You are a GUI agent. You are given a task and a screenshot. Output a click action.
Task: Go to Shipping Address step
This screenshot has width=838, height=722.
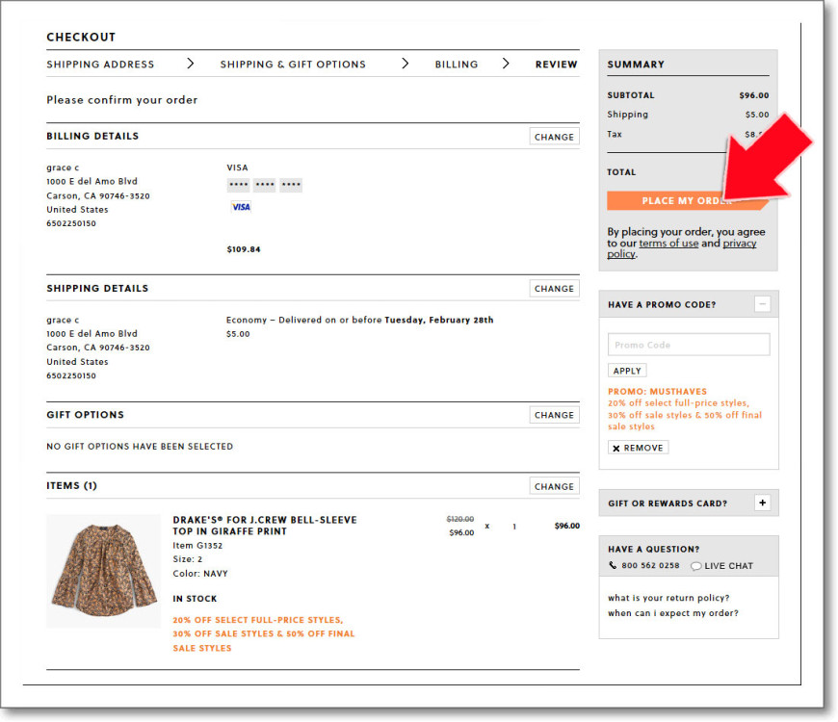[100, 64]
